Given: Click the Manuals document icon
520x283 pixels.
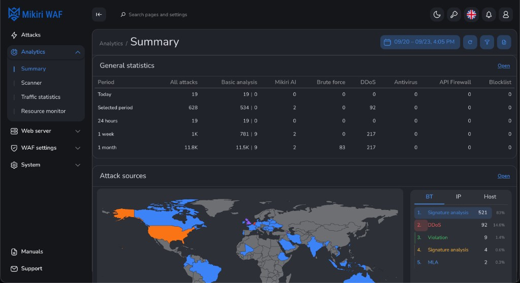Looking at the screenshot, I should 14,252.
